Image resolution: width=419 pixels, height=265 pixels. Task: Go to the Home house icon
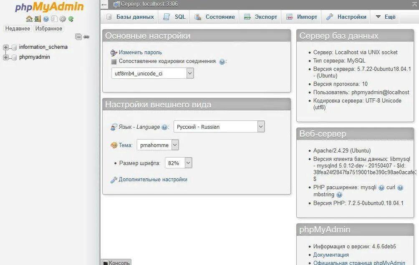(29, 19)
